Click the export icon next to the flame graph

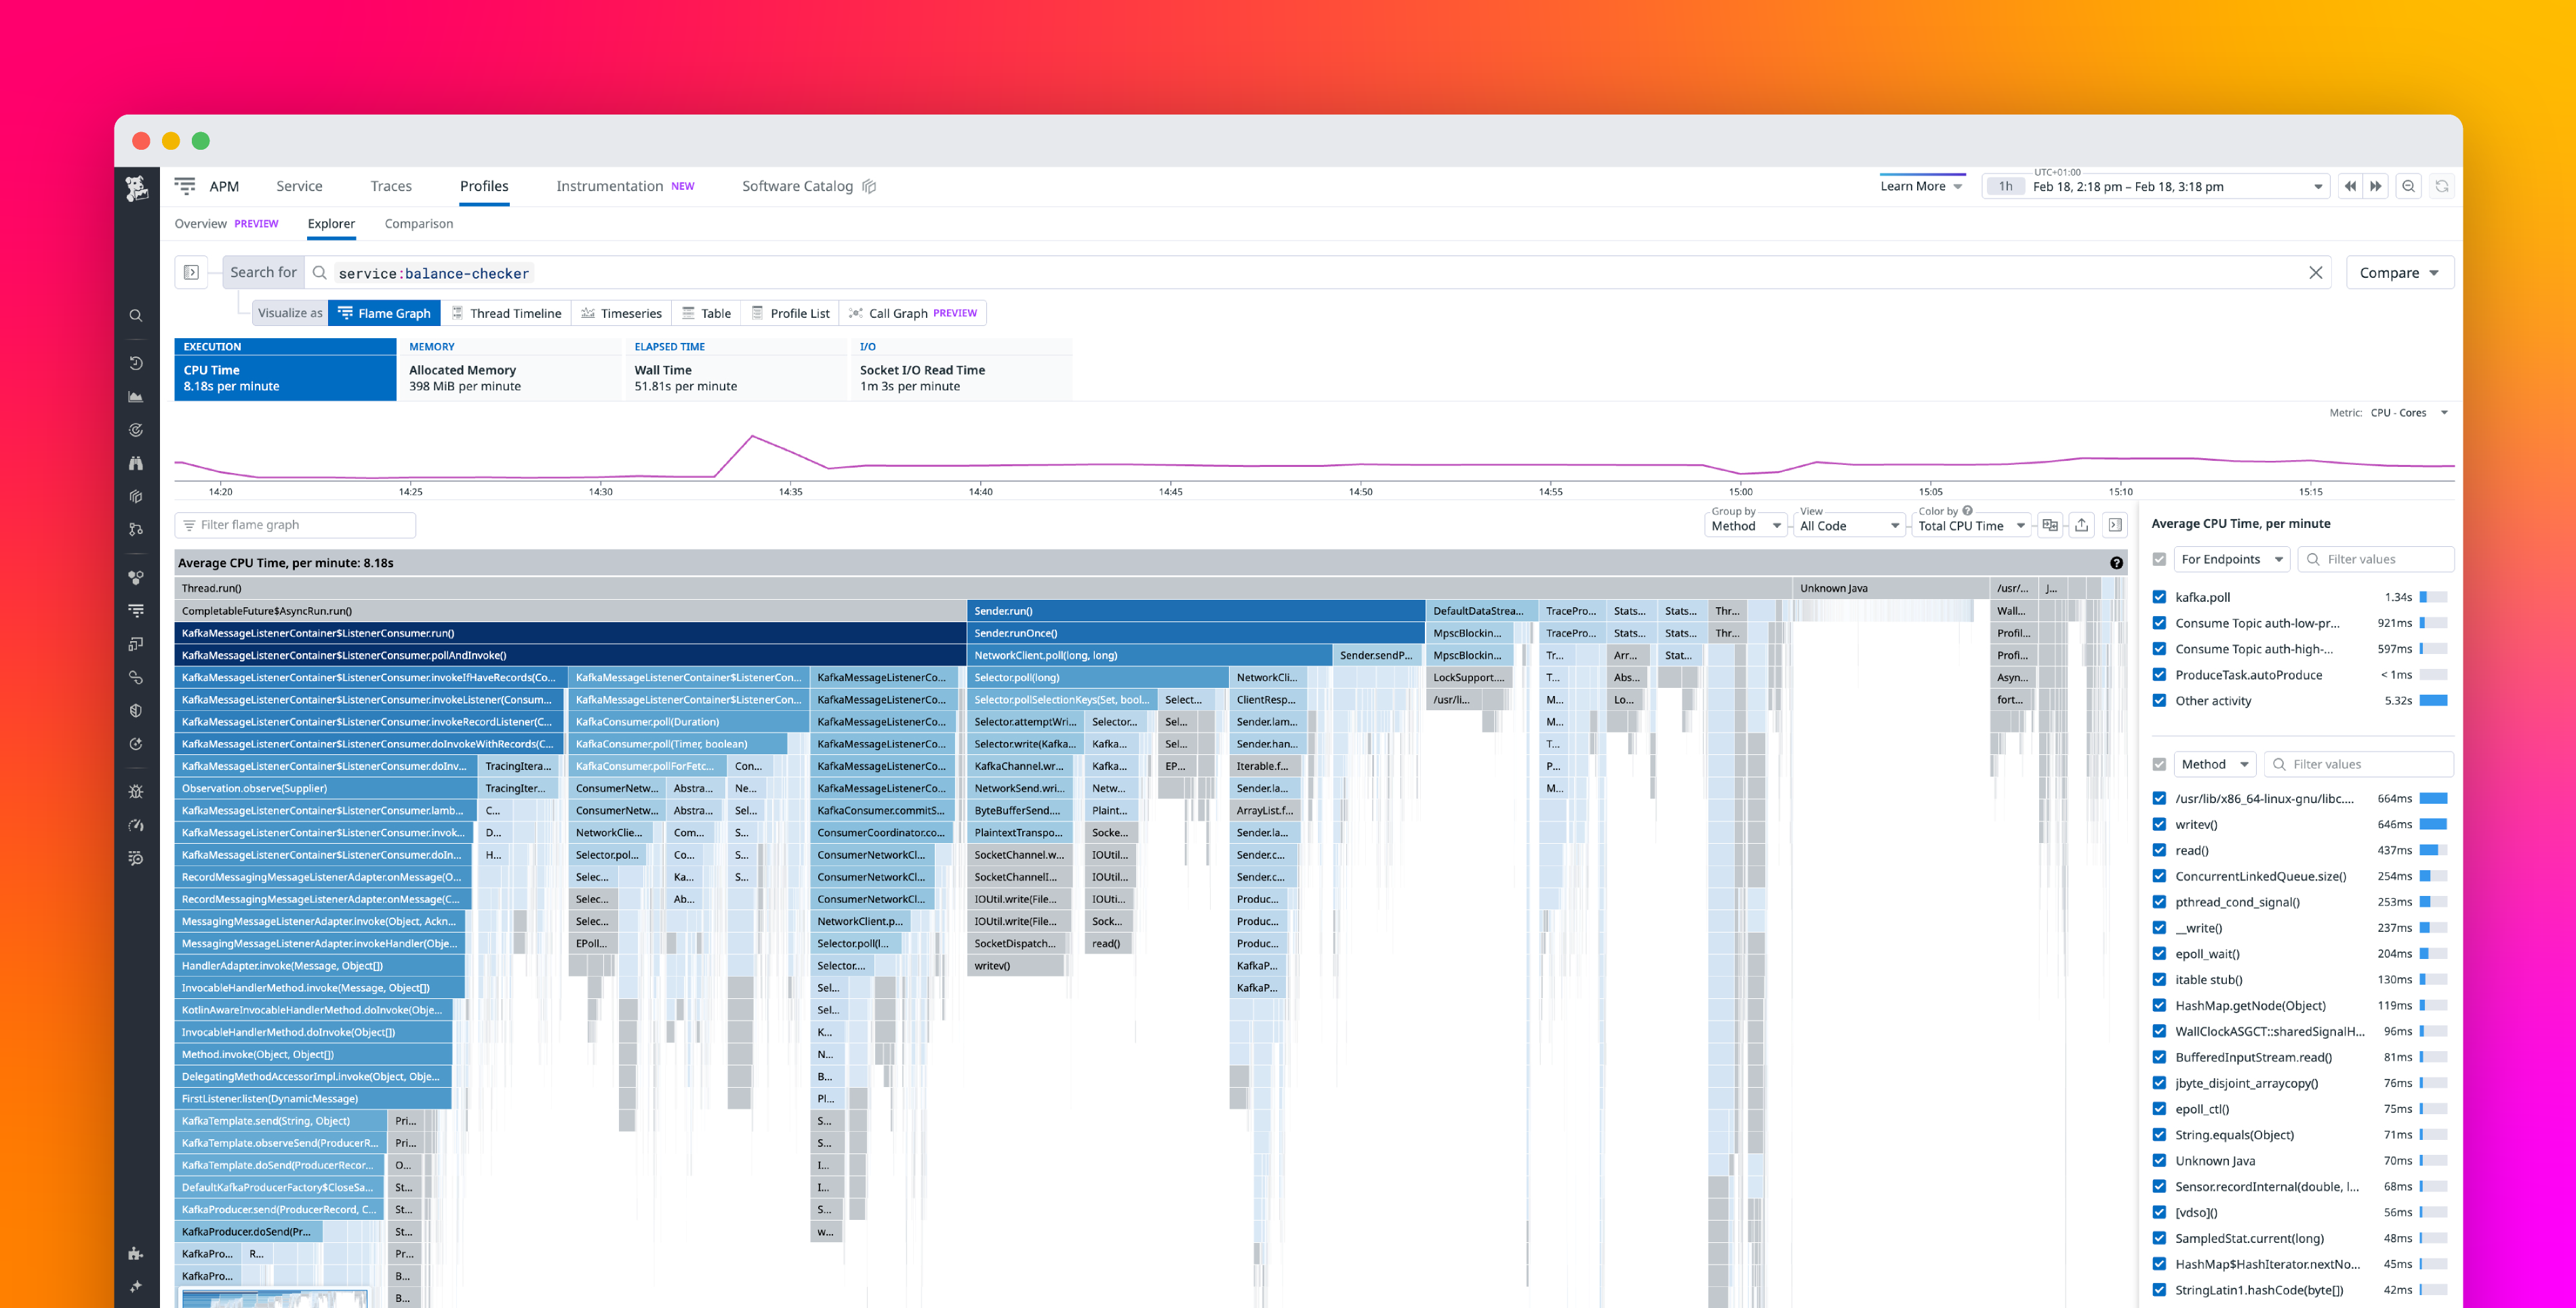(x=2081, y=524)
